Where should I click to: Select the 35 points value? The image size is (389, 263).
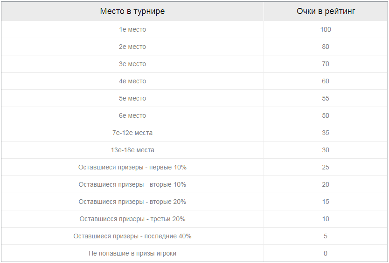326,133
